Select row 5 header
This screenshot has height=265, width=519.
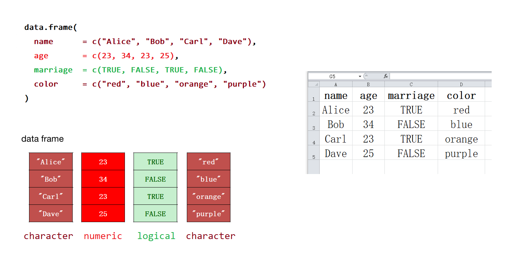pyautogui.click(x=314, y=153)
